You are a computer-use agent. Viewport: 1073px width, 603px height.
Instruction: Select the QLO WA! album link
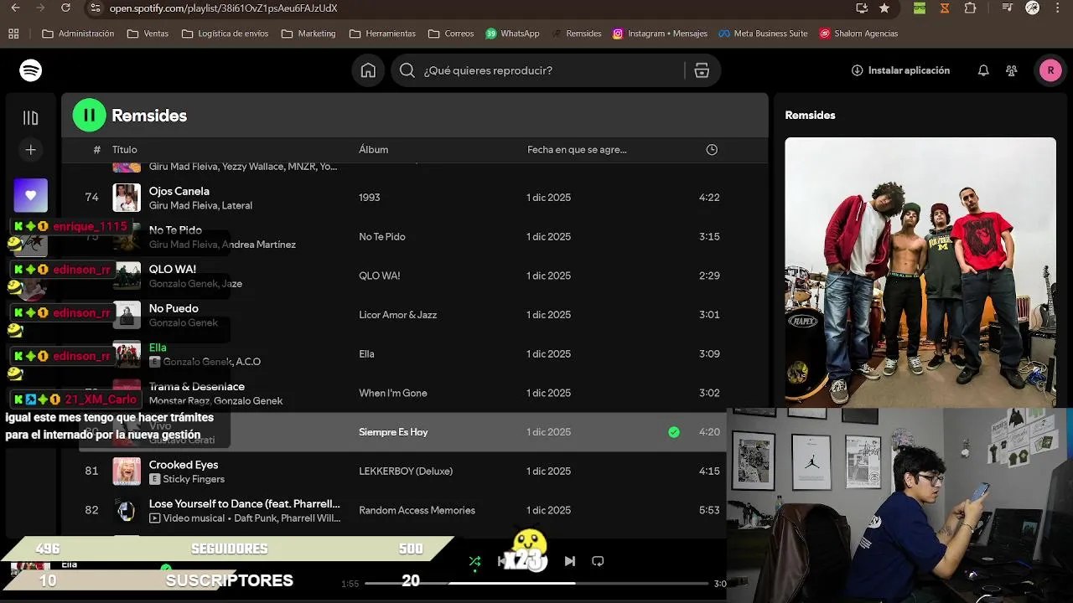tap(380, 276)
